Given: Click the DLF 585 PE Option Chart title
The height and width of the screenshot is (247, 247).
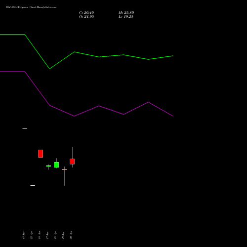Looking at the screenshot, I should point(31,7).
